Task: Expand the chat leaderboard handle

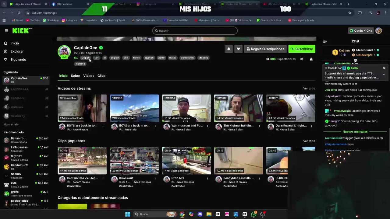Action: point(355,61)
